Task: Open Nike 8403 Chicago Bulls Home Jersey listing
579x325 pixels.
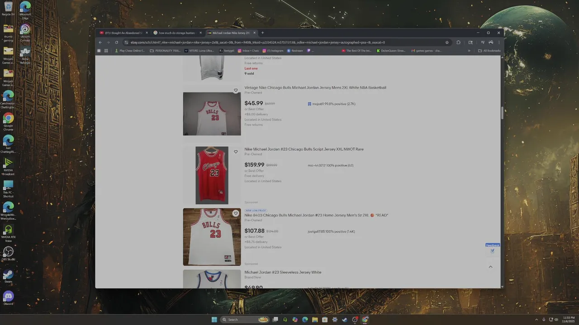Action: [316, 215]
